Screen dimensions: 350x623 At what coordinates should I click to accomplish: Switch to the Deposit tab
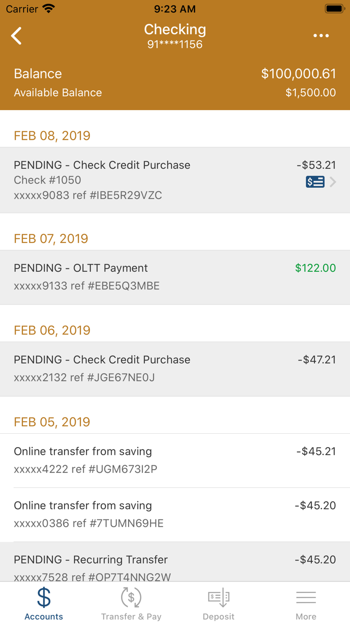(x=218, y=602)
